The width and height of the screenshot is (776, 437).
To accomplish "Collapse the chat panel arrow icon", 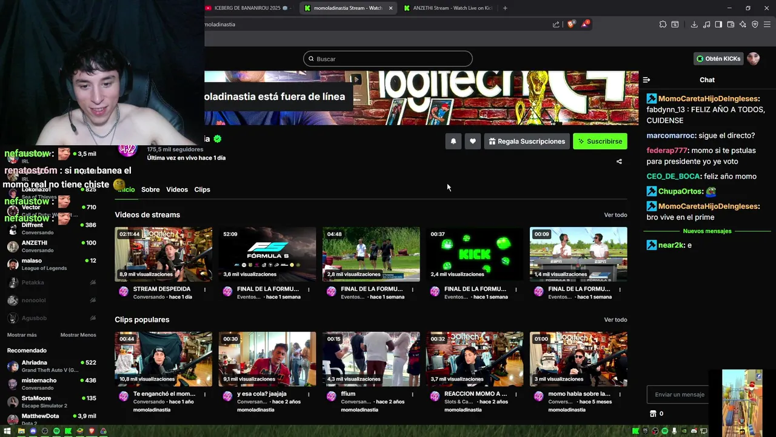I will tap(646, 80).
